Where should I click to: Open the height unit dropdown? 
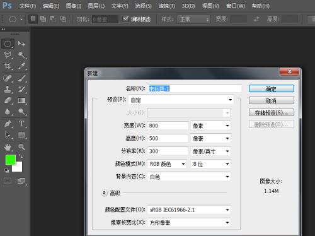pyautogui.click(x=210, y=139)
